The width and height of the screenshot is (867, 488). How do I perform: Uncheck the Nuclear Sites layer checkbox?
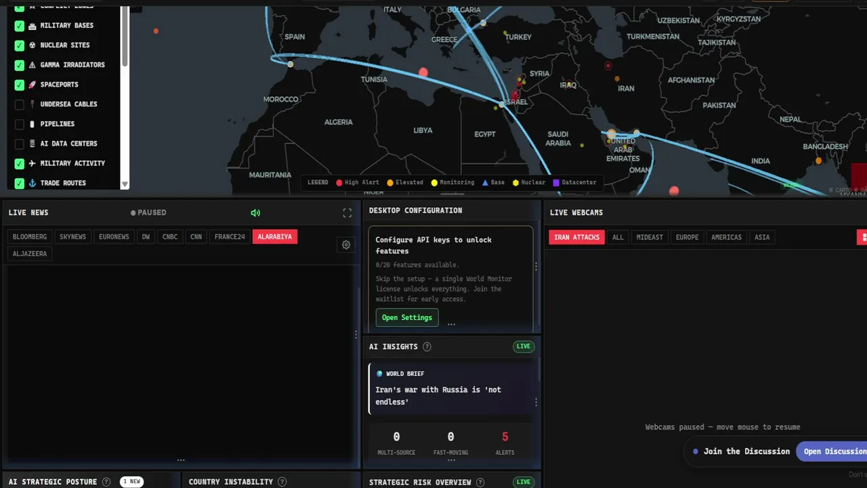[20, 45]
